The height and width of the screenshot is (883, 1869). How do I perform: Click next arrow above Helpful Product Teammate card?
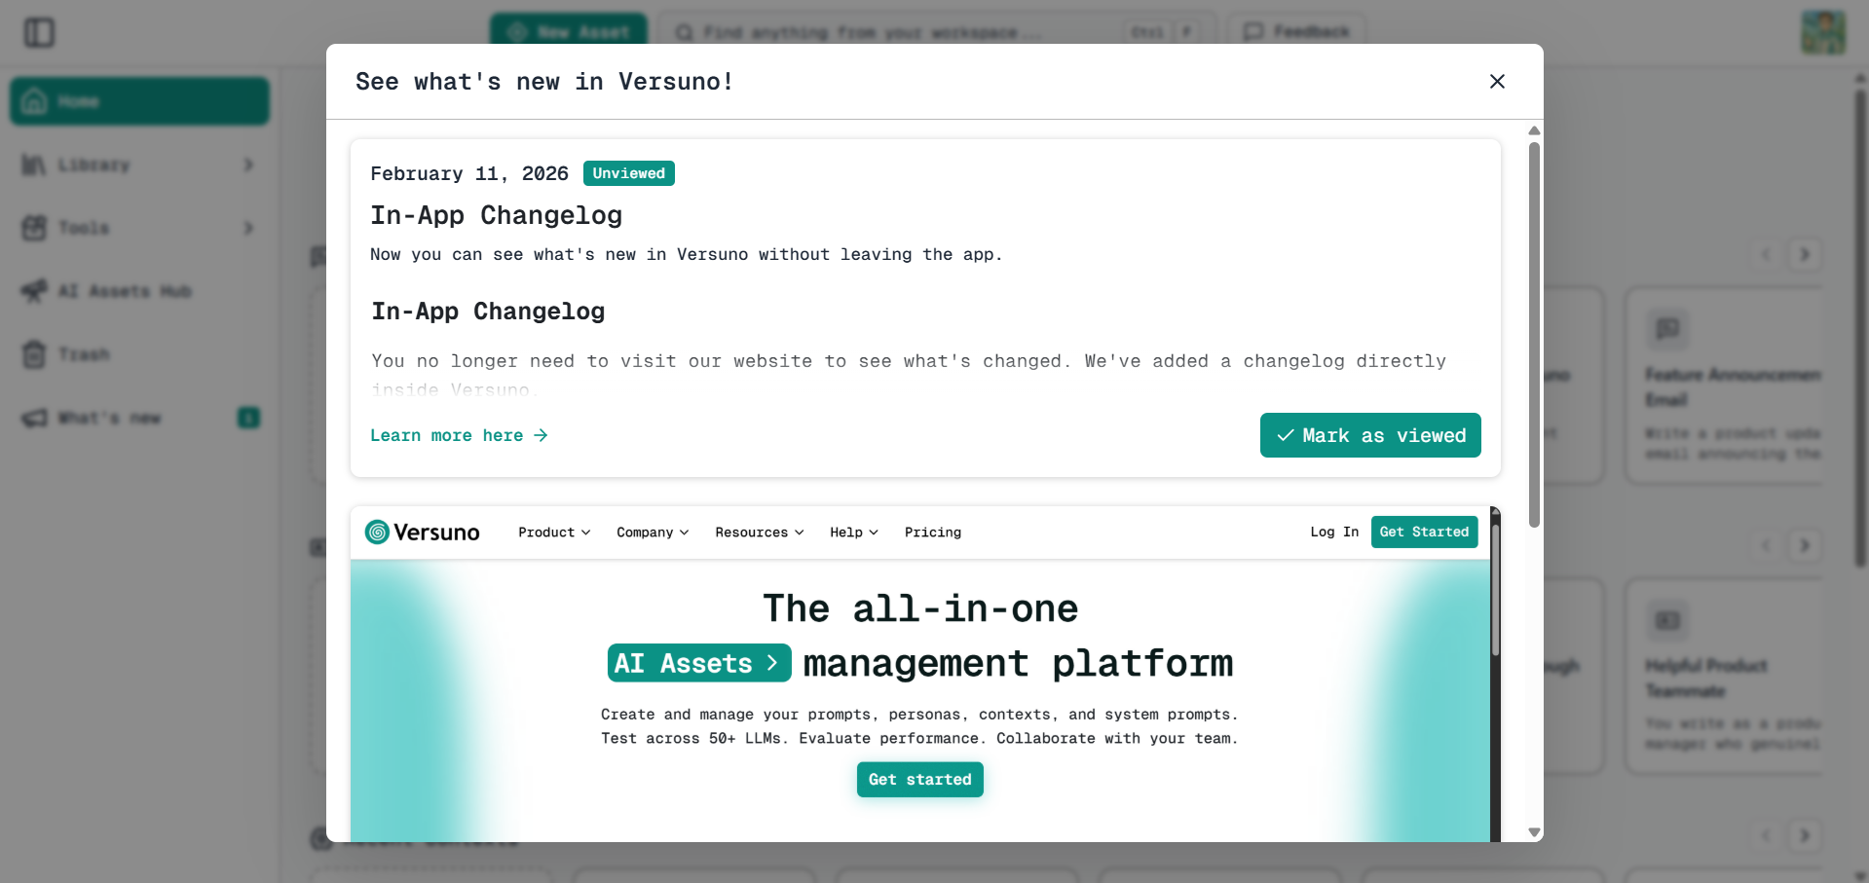[x=1805, y=545]
